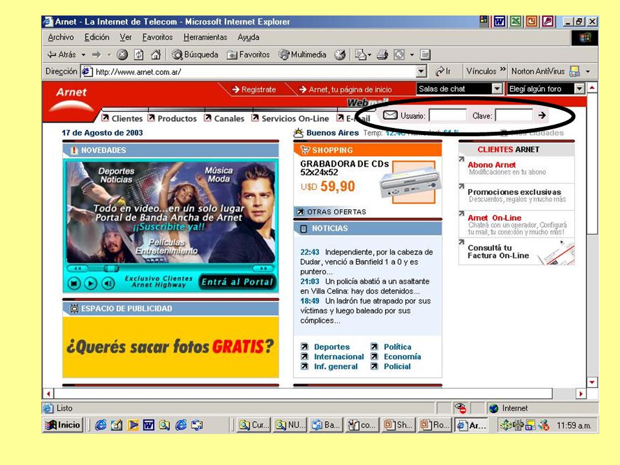Refresh the page using the refresh icon
The width and height of the screenshot is (620, 465).
[139, 54]
